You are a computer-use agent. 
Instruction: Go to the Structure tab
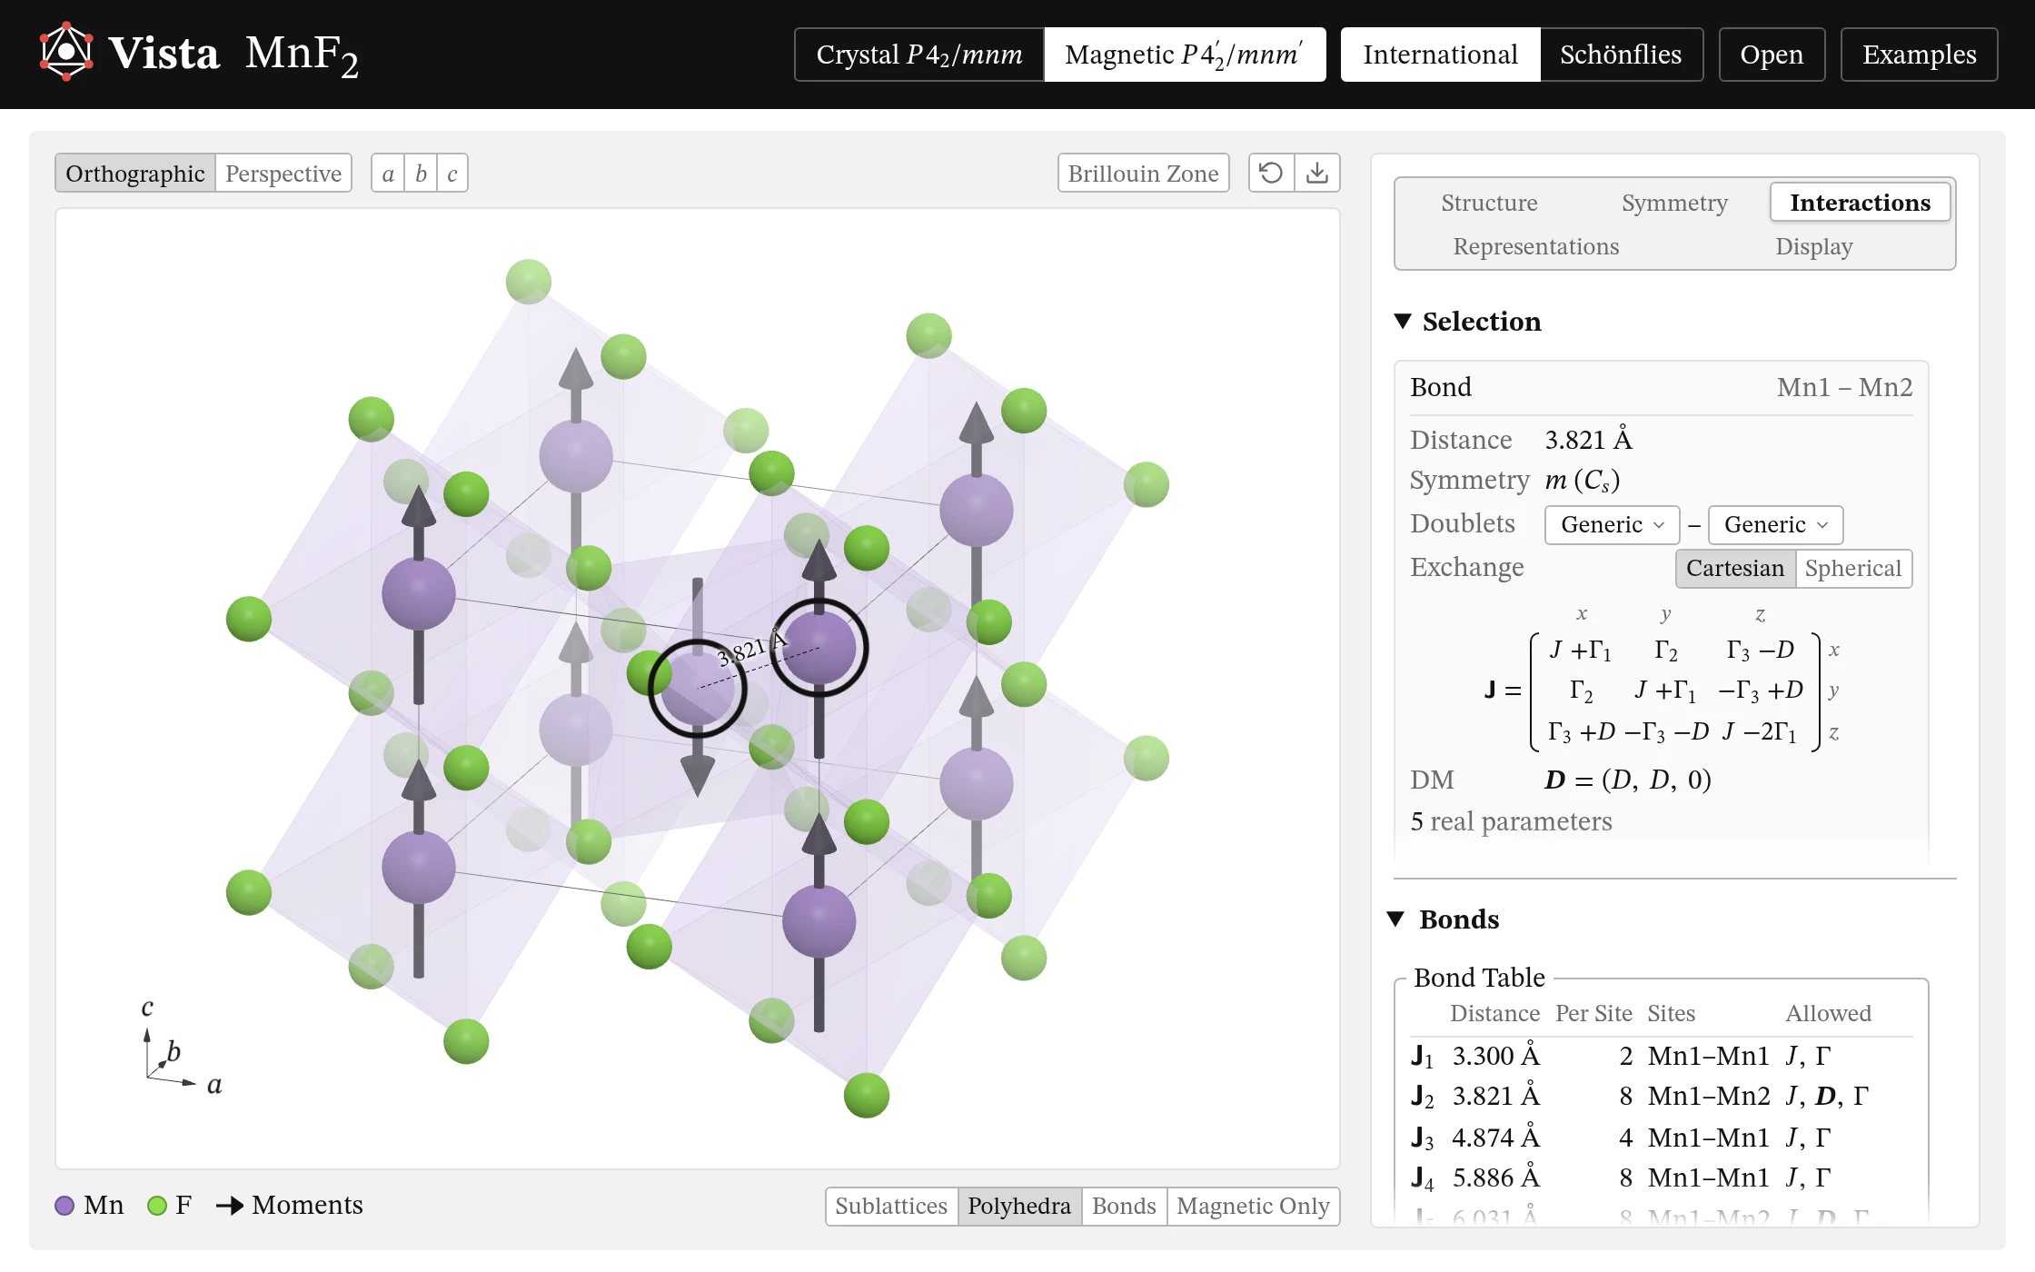[x=1489, y=203]
